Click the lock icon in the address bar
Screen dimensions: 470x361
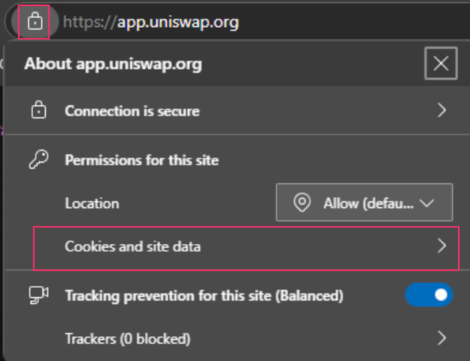(x=35, y=22)
